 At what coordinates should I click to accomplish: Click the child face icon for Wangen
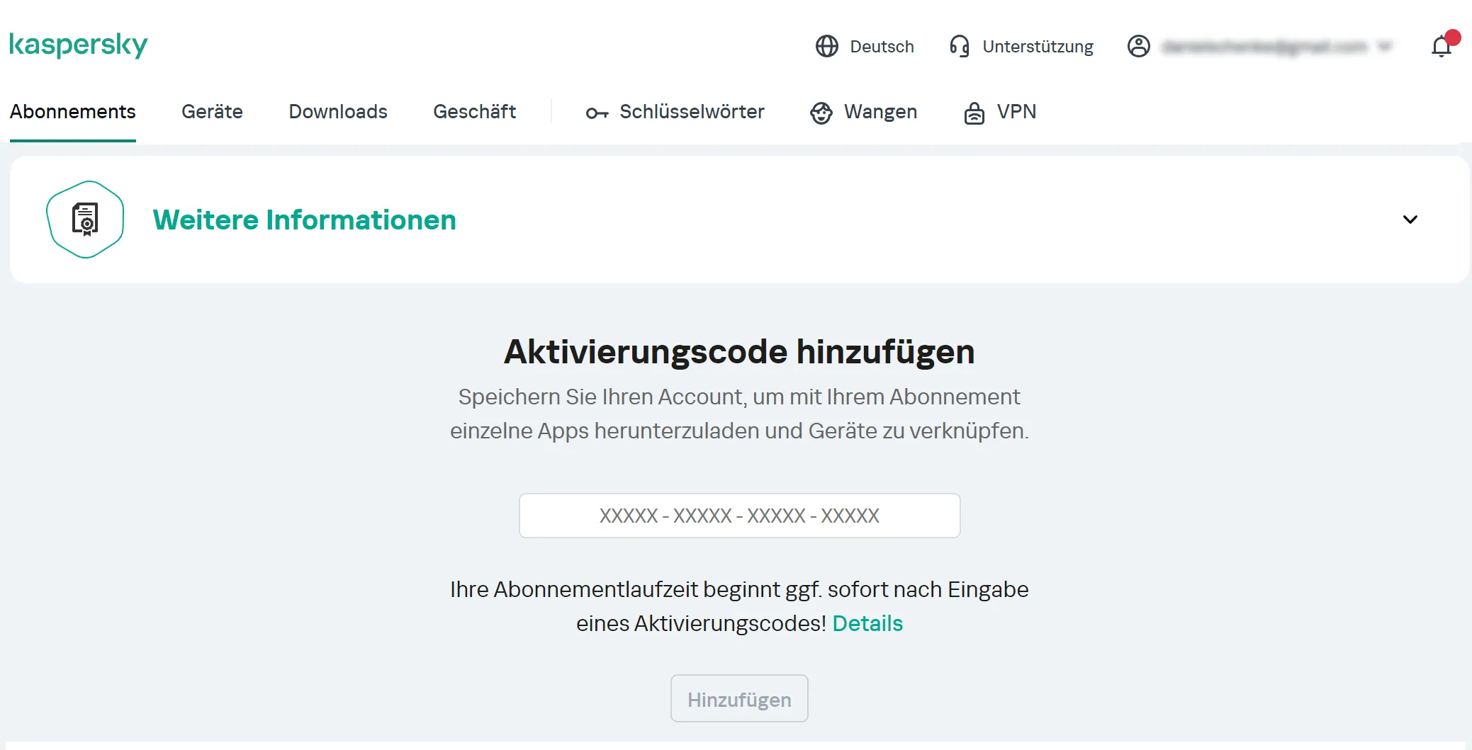821,113
